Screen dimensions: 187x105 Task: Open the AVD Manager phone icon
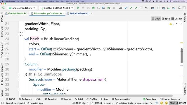click(x=168, y=8)
